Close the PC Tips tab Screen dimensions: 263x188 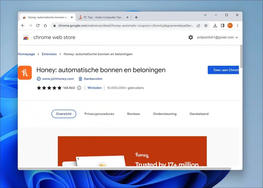pyautogui.click(x=127, y=17)
